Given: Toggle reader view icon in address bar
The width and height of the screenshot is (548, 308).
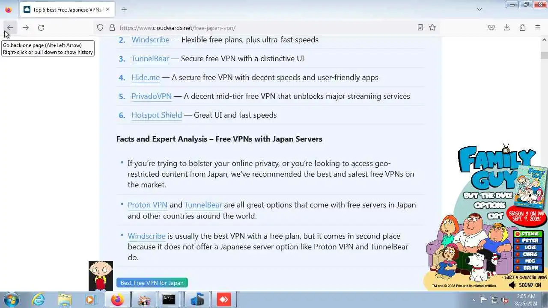Looking at the screenshot, I should 420,28.
